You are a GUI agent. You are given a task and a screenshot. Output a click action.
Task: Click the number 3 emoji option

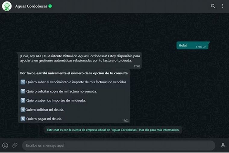(x=23, y=100)
